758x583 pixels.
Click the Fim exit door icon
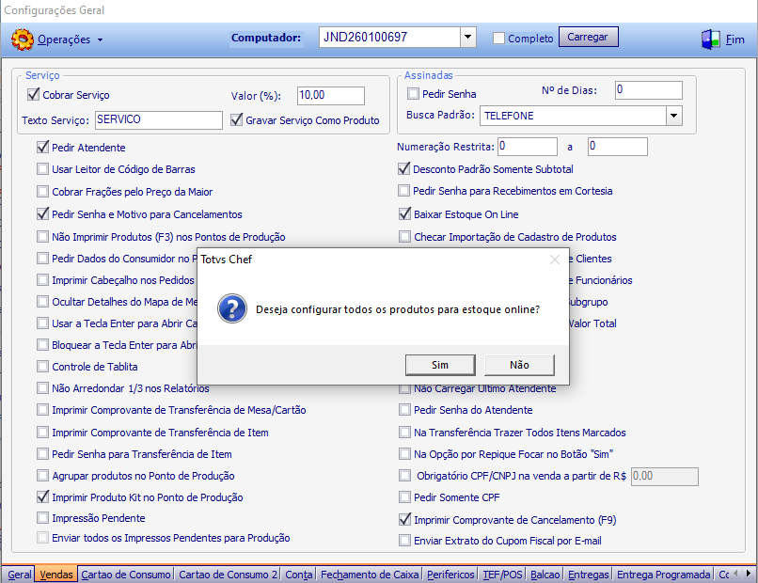[711, 39]
